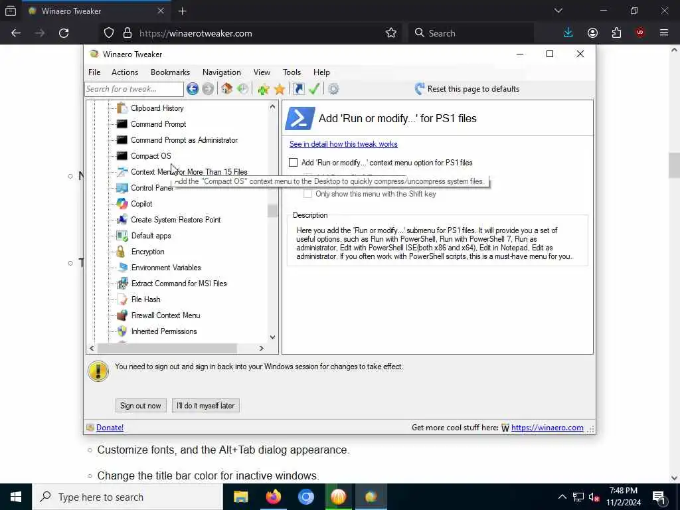This screenshot has height=510, width=680.
Task: Click the Encryption padlock icon
Action: pyautogui.click(x=121, y=252)
